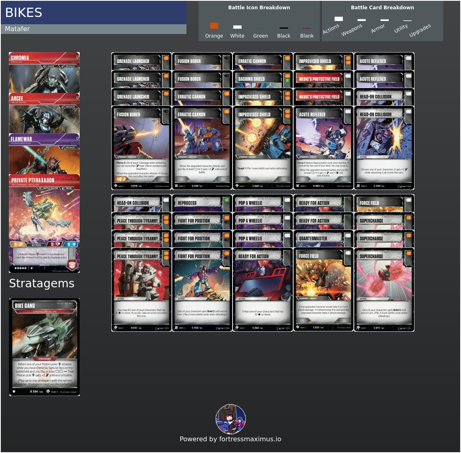Click the 'Battle Icon Breakdown' heading
Viewport: 461px width, 453px height.
[x=259, y=8]
